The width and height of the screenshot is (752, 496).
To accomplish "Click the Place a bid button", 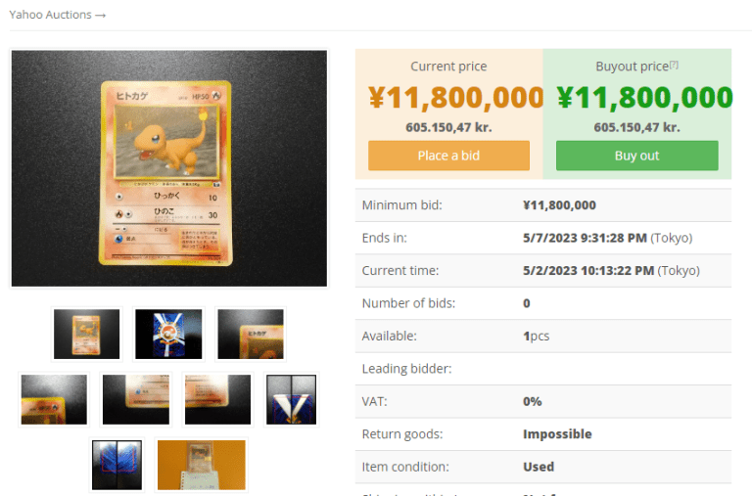I will tap(448, 156).
